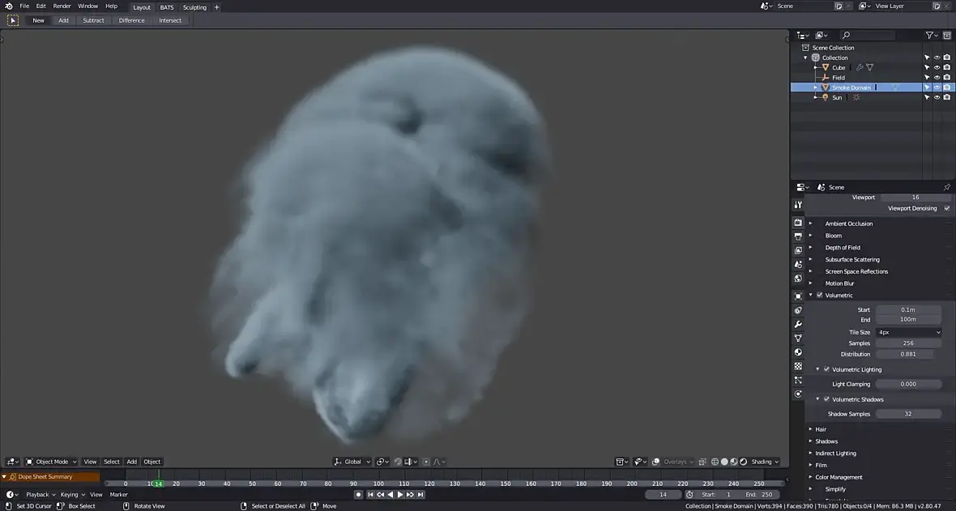Collapse the Collection tree item
This screenshot has width=956, height=511.
[805, 58]
